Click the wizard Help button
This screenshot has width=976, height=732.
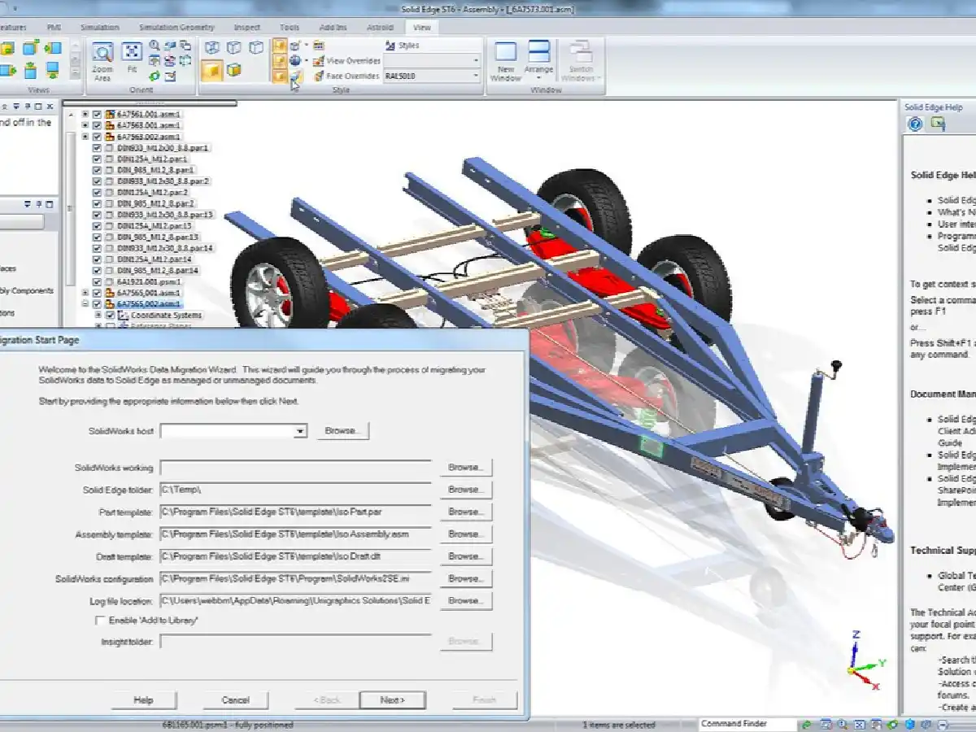(x=143, y=699)
